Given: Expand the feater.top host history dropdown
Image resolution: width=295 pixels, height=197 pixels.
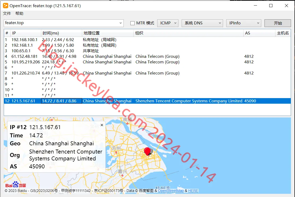Looking at the screenshot, I should pos(121,23).
